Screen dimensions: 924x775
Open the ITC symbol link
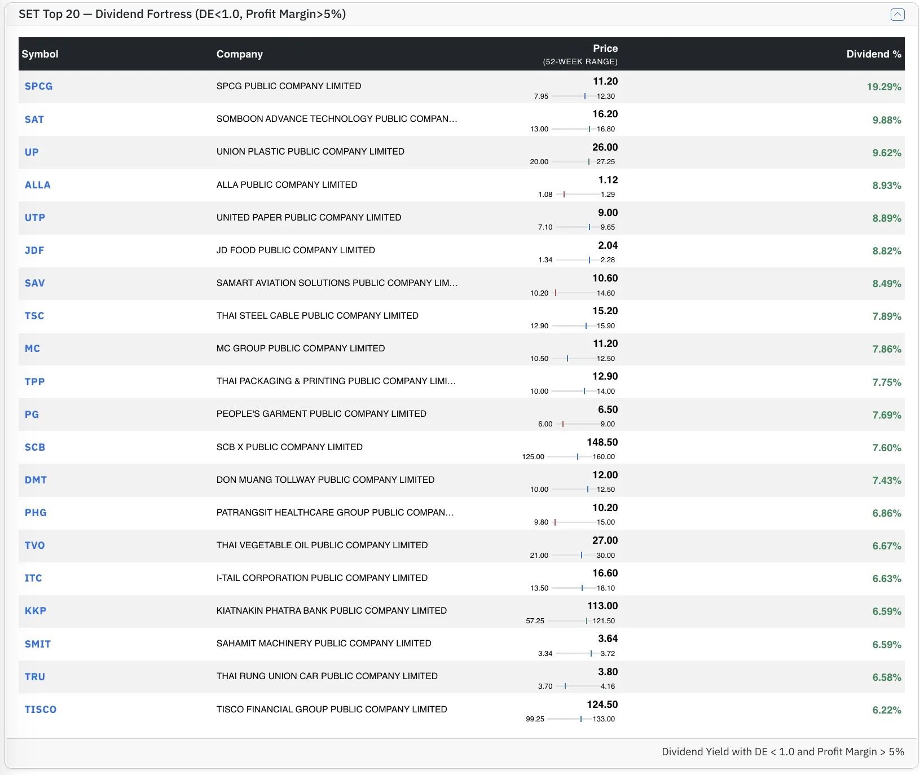click(x=33, y=578)
